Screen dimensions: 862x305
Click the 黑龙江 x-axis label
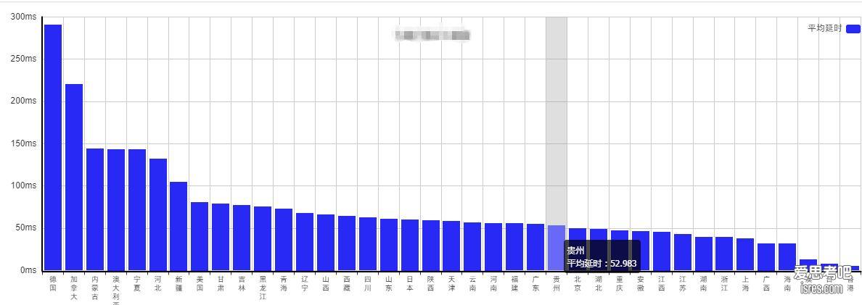tap(263, 288)
